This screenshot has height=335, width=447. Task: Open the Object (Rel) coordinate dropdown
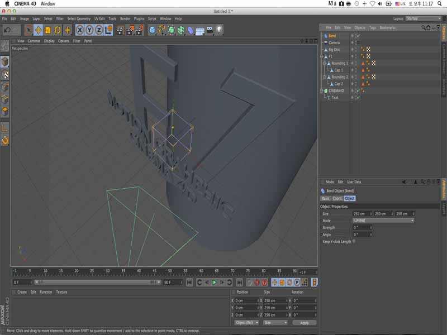coord(246,323)
